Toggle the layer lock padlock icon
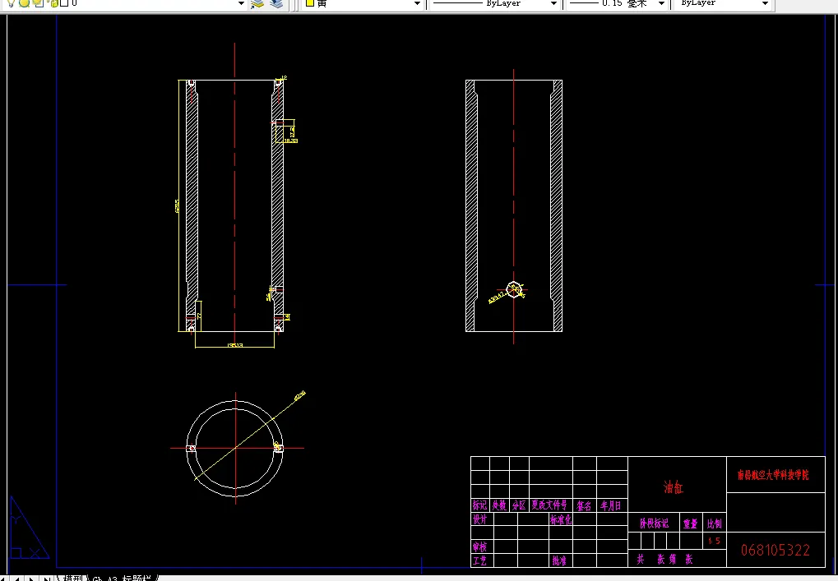The width and height of the screenshot is (838, 581). coord(53,2)
